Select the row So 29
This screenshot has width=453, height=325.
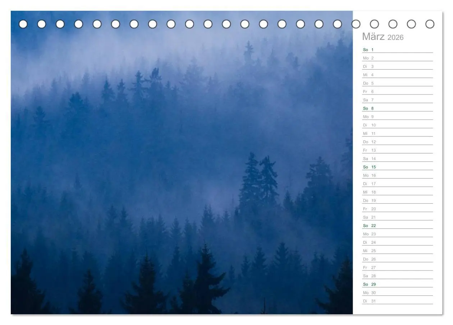pos(397,284)
